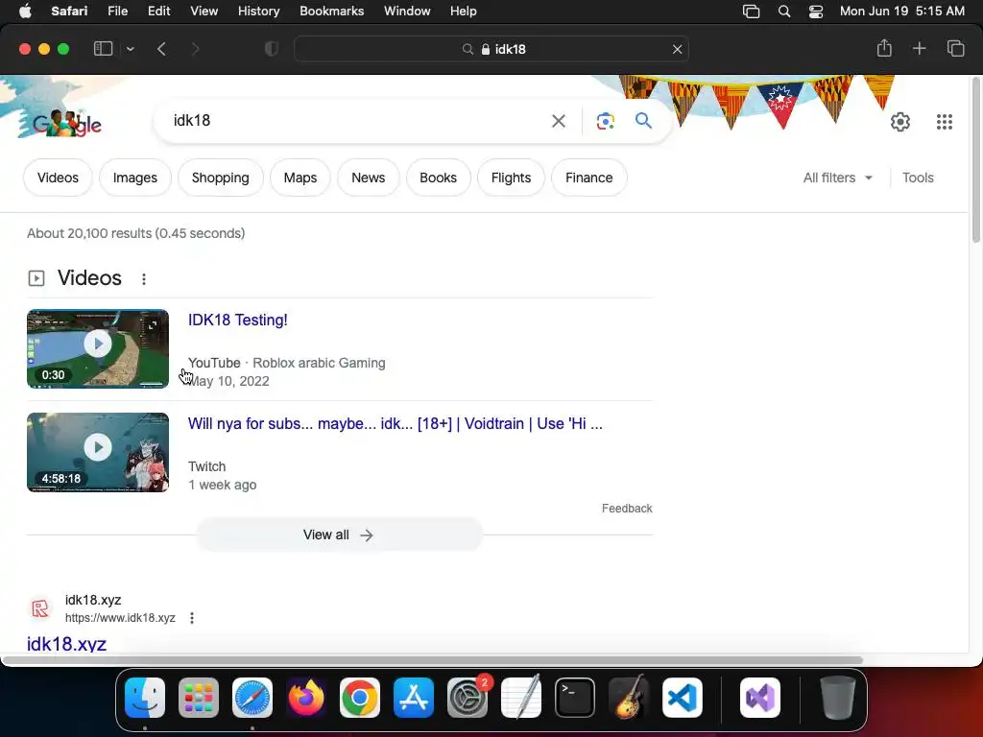Filter results by Videos
Image resolution: width=983 pixels, height=737 pixels.
58,178
